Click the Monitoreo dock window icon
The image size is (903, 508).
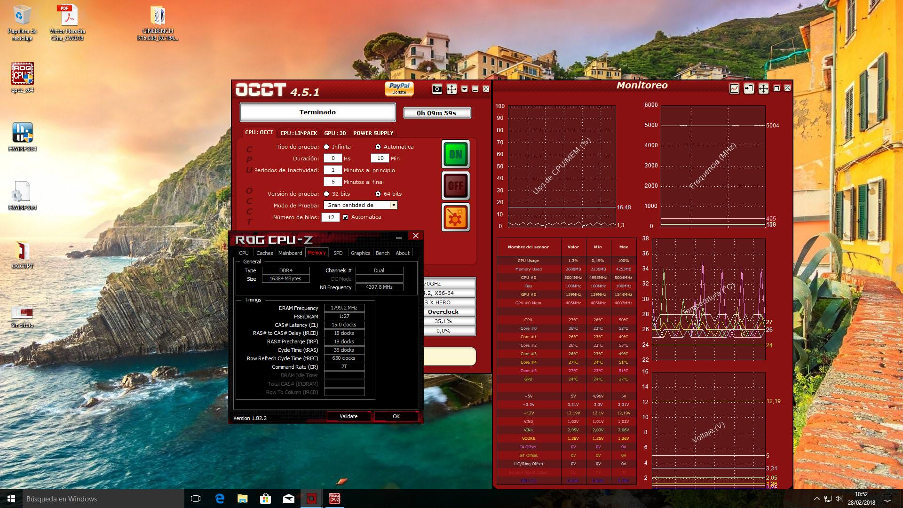point(749,88)
